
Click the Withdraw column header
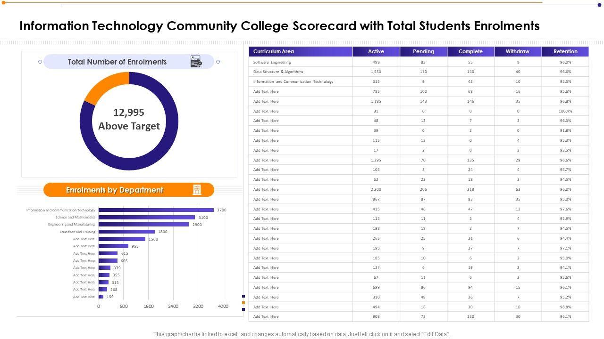pyautogui.click(x=518, y=52)
